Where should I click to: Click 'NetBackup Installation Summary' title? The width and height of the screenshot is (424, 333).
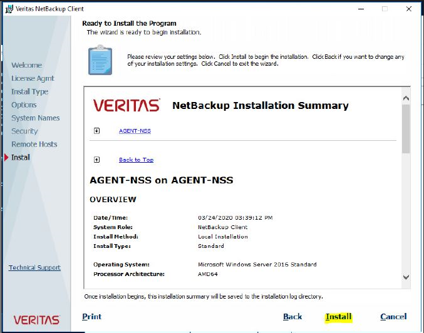click(x=261, y=105)
